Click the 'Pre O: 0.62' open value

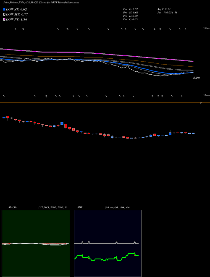pyautogui.click(x=131, y=9)
